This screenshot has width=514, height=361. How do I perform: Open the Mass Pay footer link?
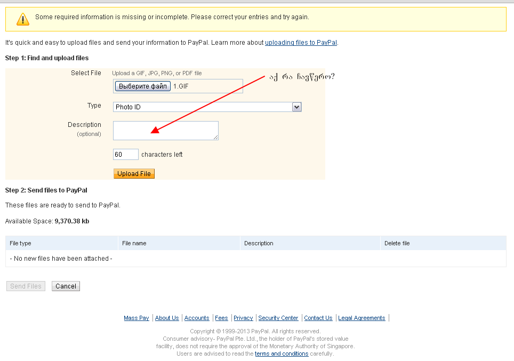pyautogui.click(x=136, y=318)
